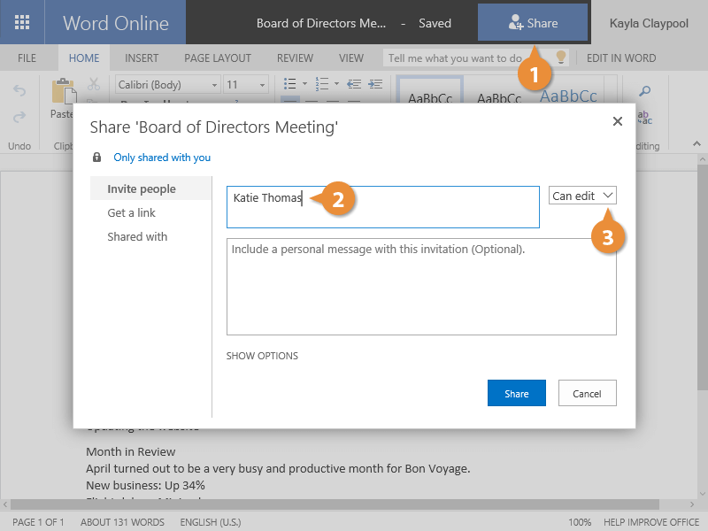Open the app launcher waffle icon
The width and height of the screenshot is (708, 531).
[x=22, y=23]
